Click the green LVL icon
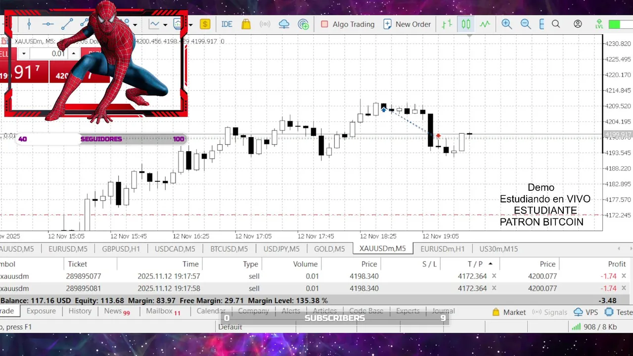633x356 pixels. click(599, 24)
